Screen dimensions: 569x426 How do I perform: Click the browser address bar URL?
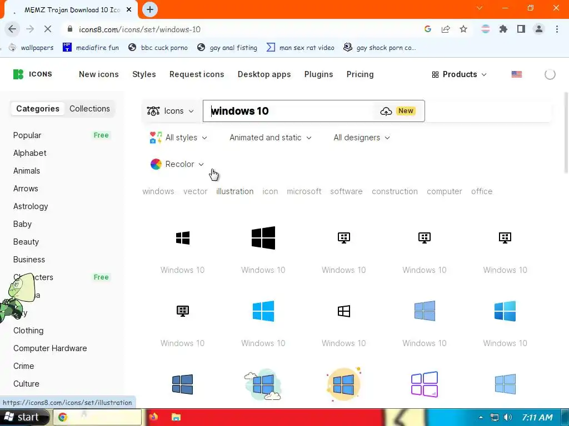pos(139,29)
